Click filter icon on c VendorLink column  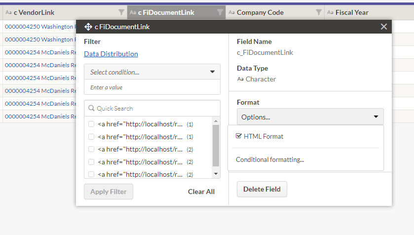(121, 12)
